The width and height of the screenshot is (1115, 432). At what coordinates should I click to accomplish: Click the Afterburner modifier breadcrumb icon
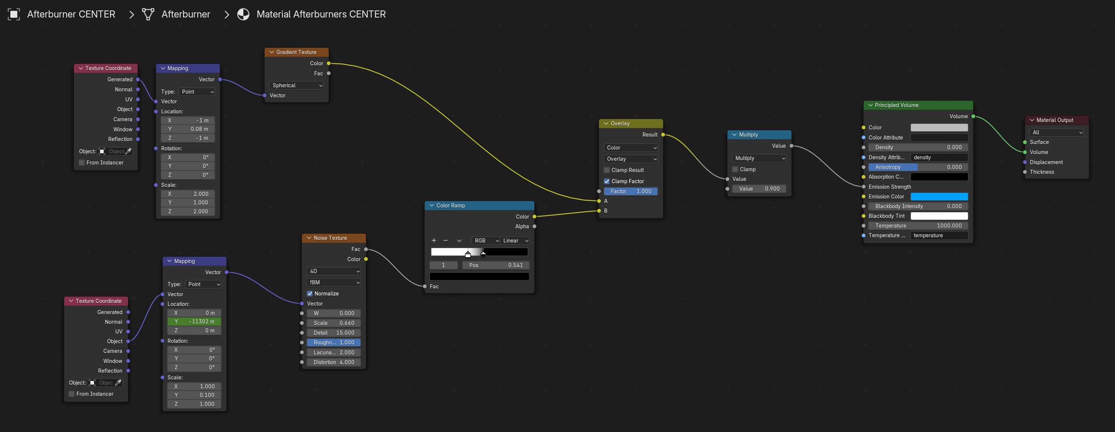click(148, 14)
